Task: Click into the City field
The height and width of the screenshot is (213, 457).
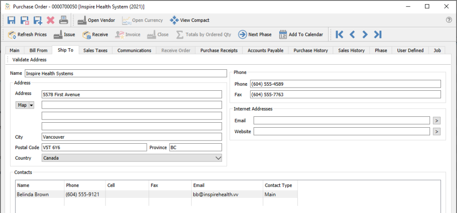Action: [132, 137]
